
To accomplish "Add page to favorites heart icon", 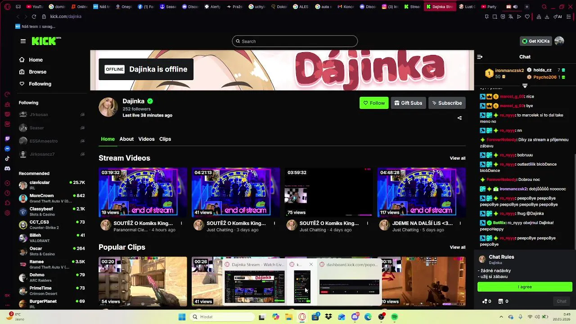I will coord(527,17).
